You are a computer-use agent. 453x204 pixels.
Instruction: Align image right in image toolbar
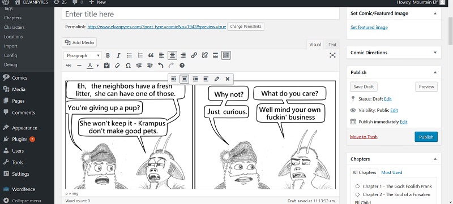tap(195, 79)
